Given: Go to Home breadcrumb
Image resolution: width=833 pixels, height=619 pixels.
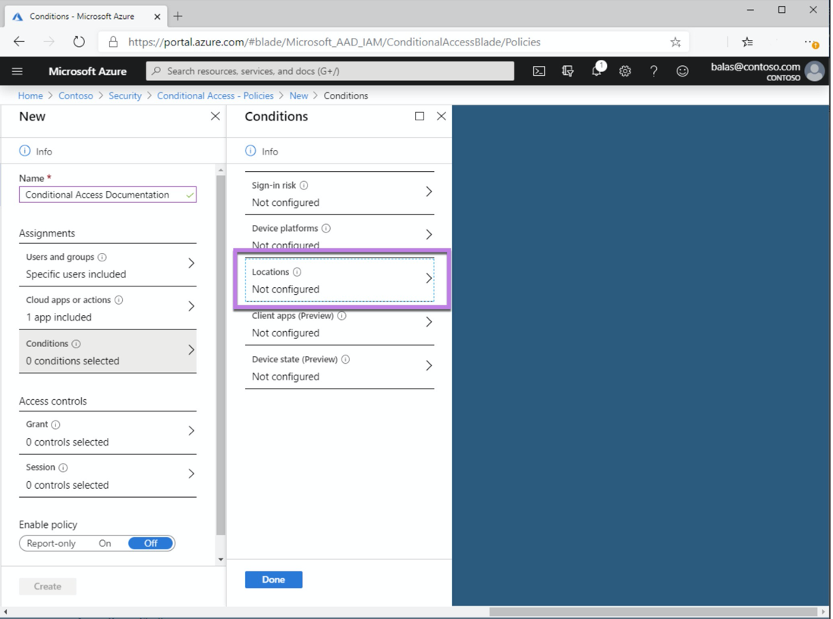Looking at the screenshot, I should pos(30,95).
